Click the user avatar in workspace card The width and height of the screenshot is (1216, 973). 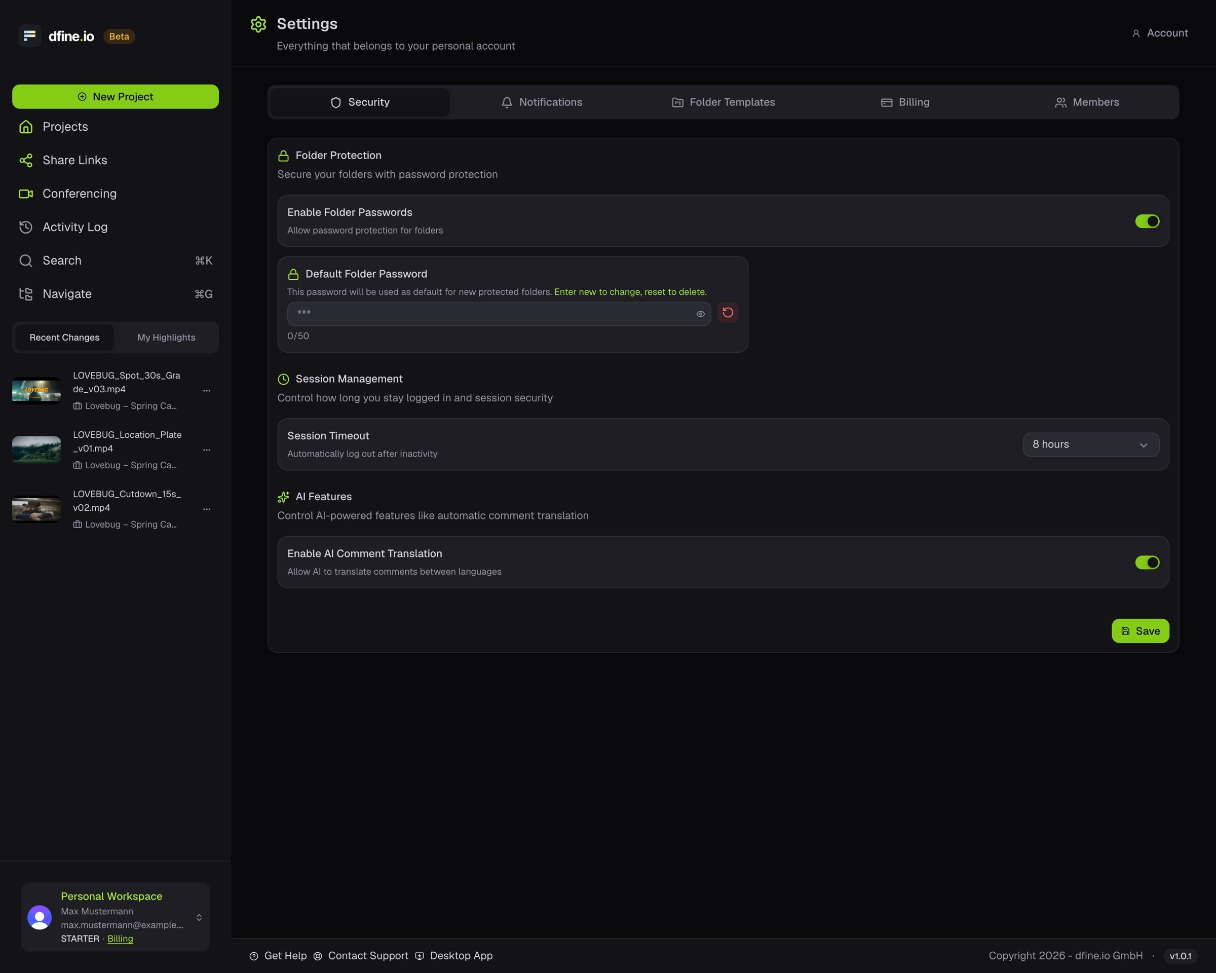point(40,917)
